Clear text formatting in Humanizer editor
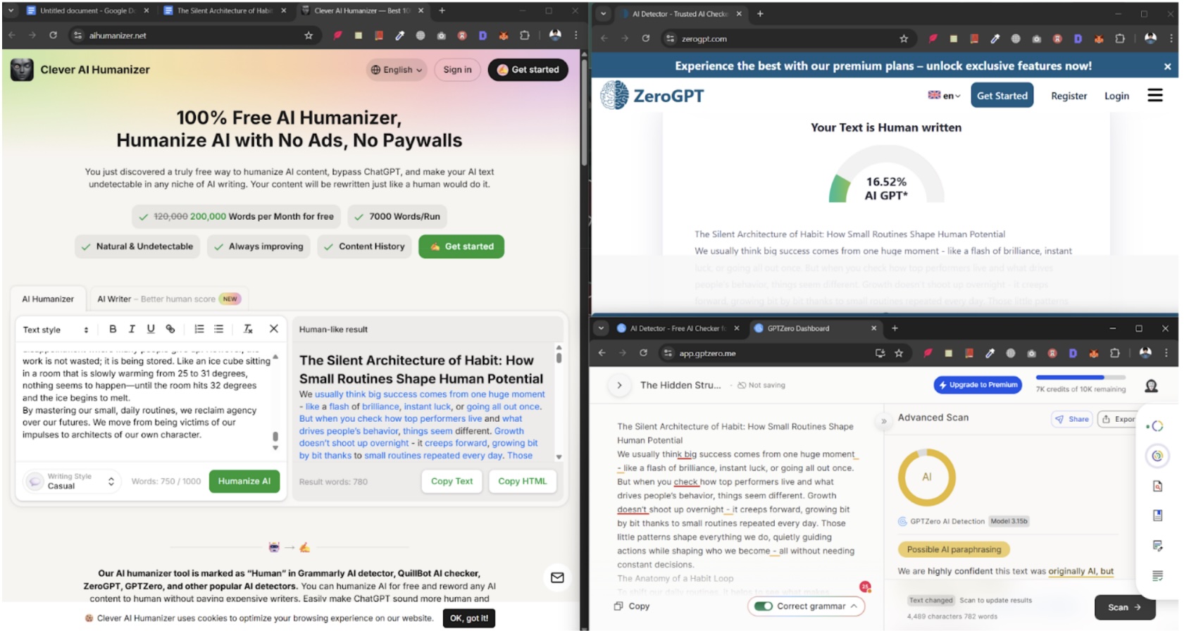Image resolution: width=1189 pixels, height=631 pixels. (248, 329)
